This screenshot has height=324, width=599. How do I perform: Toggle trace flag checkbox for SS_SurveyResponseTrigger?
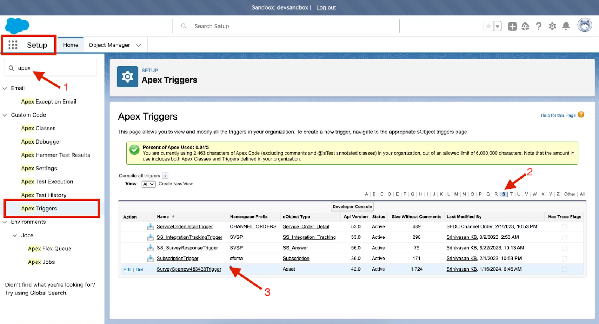tap(564, 248)
